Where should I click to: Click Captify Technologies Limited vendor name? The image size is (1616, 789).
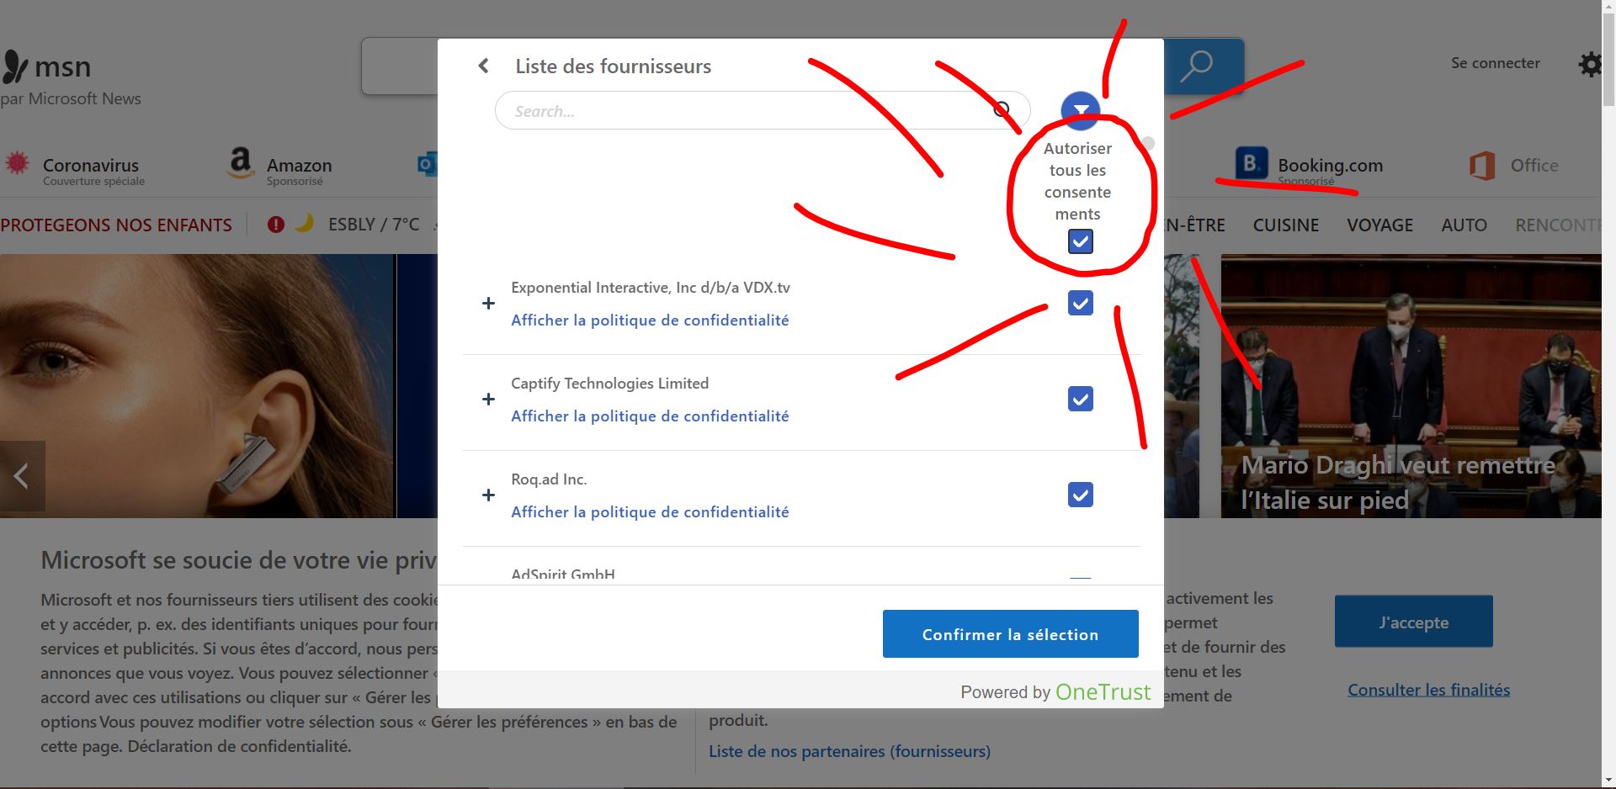click(609, 384)
